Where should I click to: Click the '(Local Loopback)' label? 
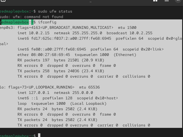coord(88,104)
